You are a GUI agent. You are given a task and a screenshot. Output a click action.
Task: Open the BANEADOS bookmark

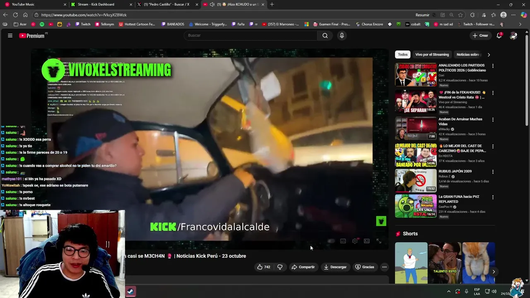(173, 24)
